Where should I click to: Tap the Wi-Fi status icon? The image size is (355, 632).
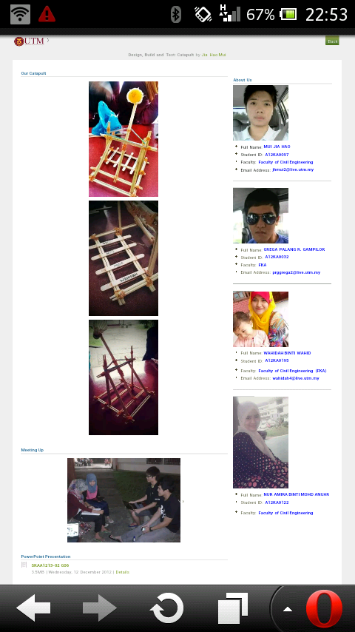pyautogui.click(x=20, y=15)
